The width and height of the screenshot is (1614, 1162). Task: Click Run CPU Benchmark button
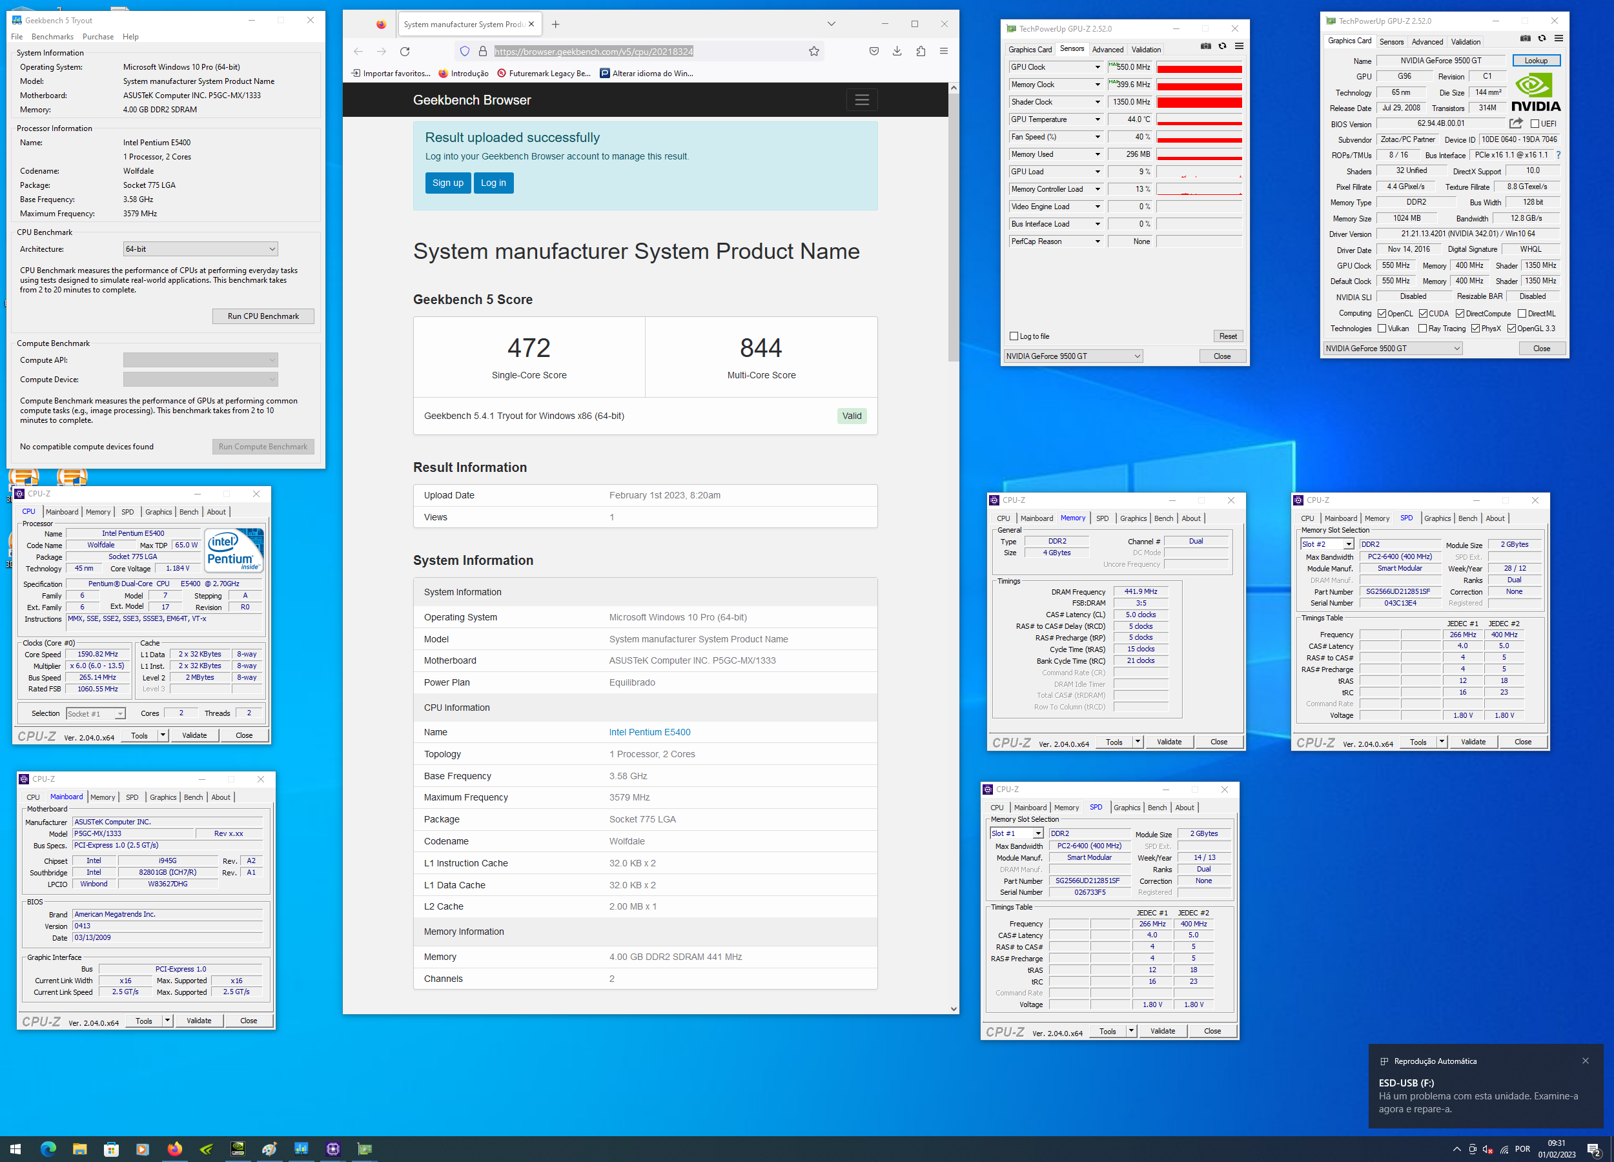(x=263, y=316)
